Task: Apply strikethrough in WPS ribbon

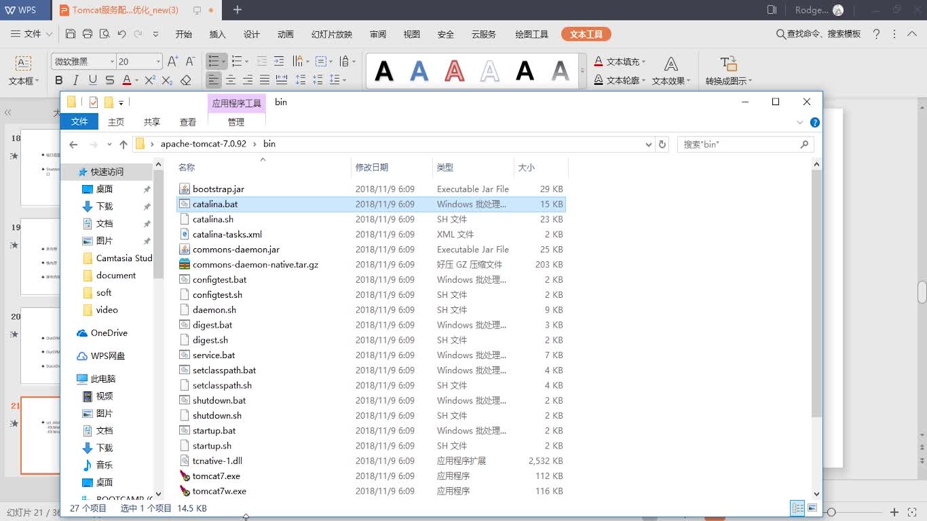Action: [x=110, y=80]
